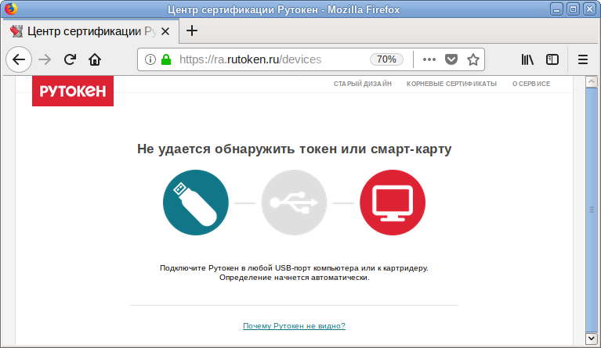Maximize the Firefox window
Image resolution: width=601 pixels, height=348 pixels.
coord(574,9)
